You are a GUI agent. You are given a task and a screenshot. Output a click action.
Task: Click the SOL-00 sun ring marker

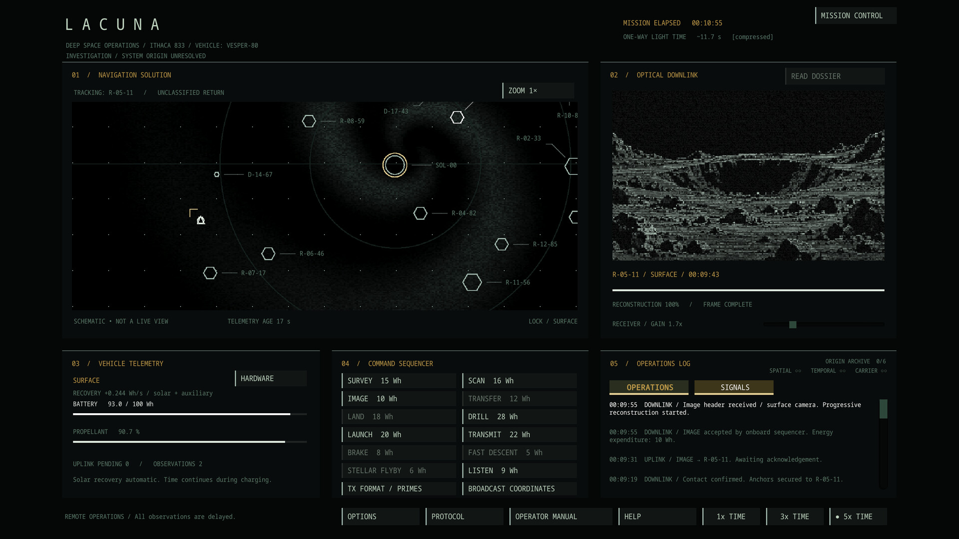[395, 165]
